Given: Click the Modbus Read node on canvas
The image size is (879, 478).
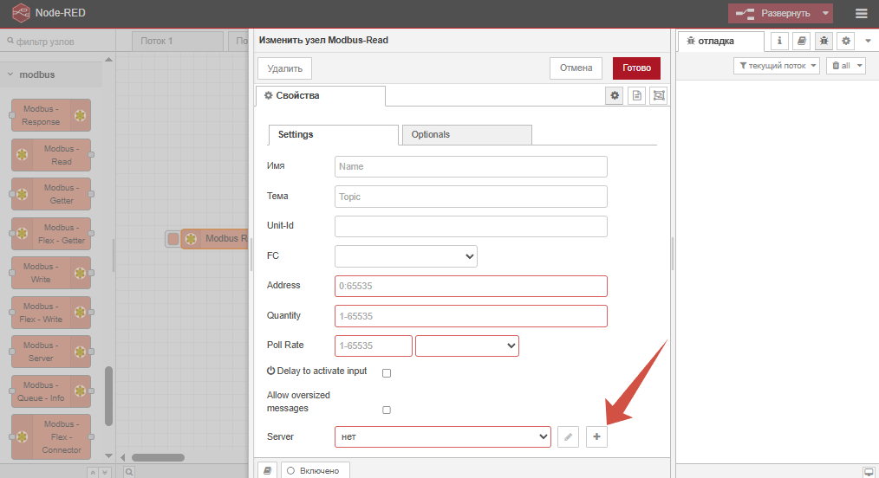Looking at the screenshot, I should click(215, 238).
